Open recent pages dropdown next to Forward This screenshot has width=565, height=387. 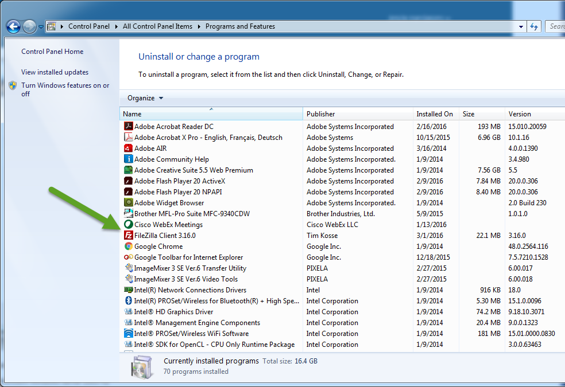41,26
